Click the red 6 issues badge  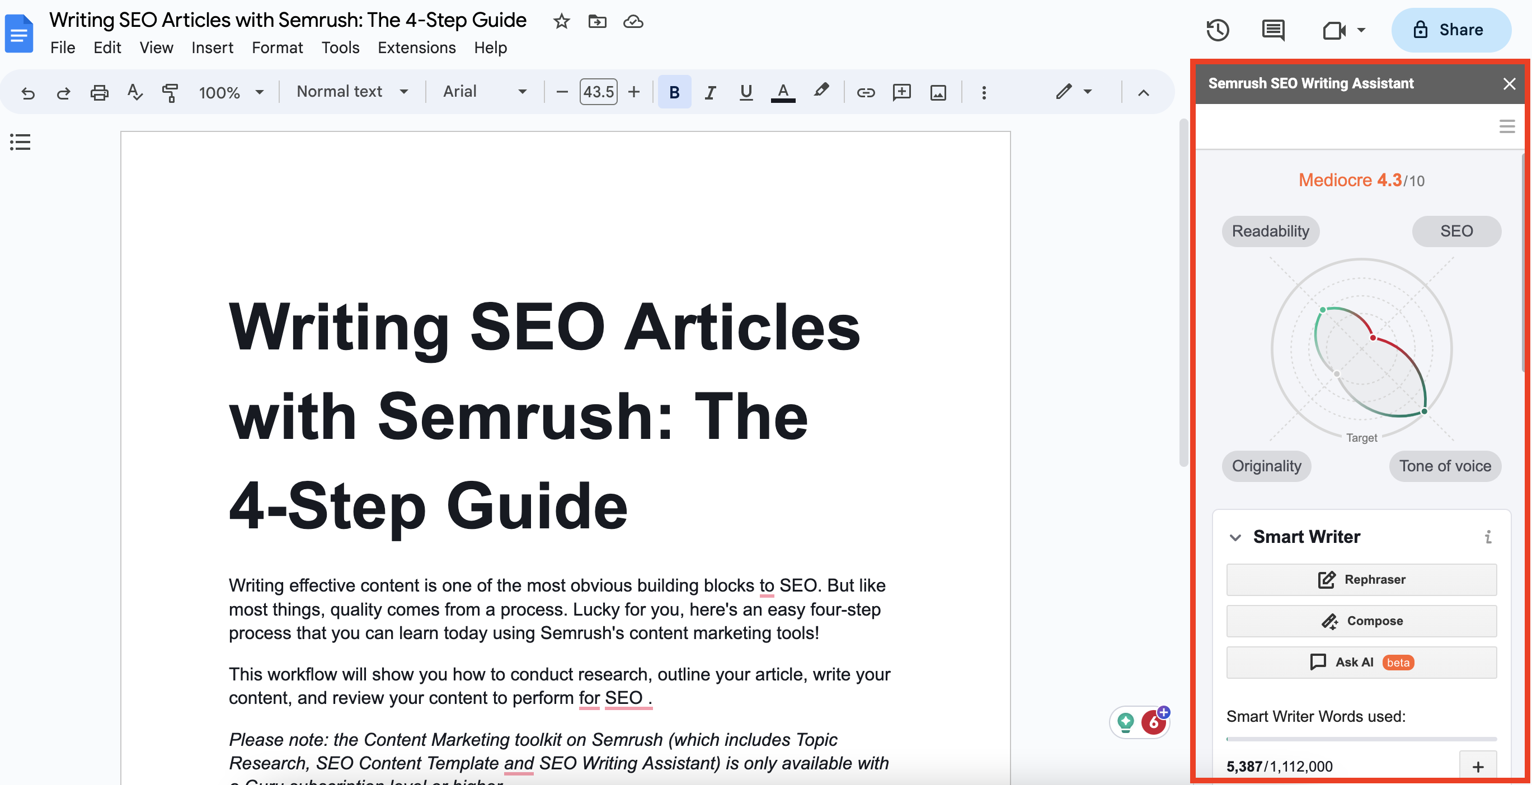1154,722
